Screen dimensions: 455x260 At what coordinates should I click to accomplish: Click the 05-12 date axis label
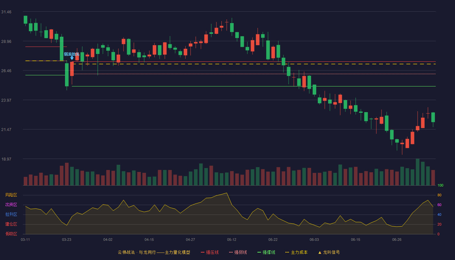[232, 240]
